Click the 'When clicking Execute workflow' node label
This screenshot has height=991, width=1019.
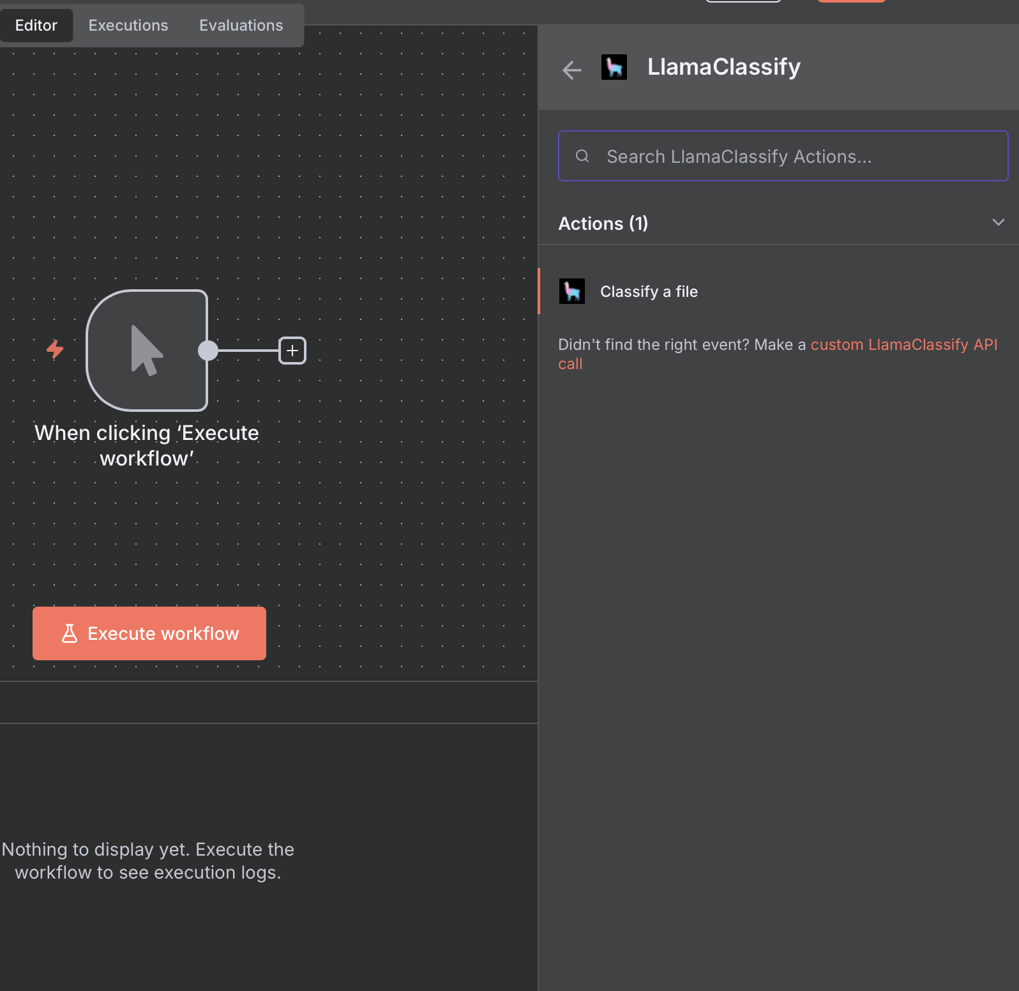[x=147, y=445]
